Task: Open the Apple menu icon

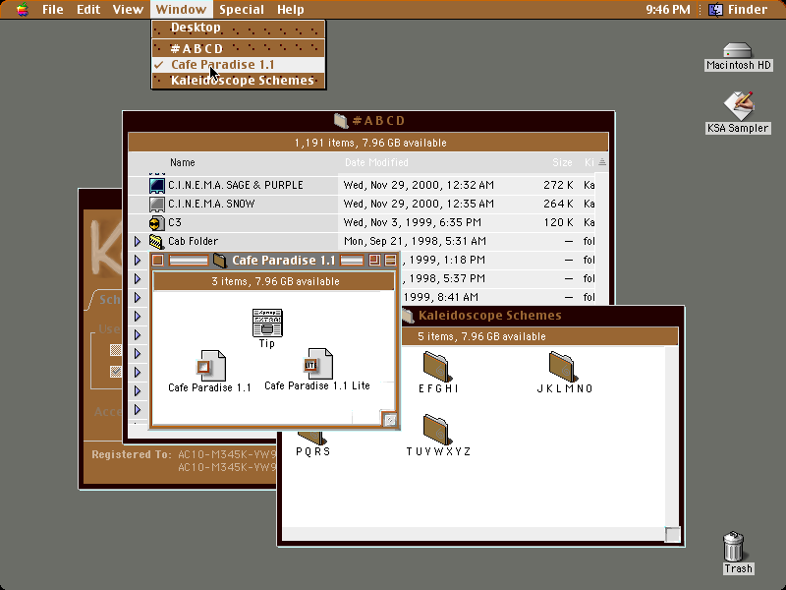Action: pos(22,10)
